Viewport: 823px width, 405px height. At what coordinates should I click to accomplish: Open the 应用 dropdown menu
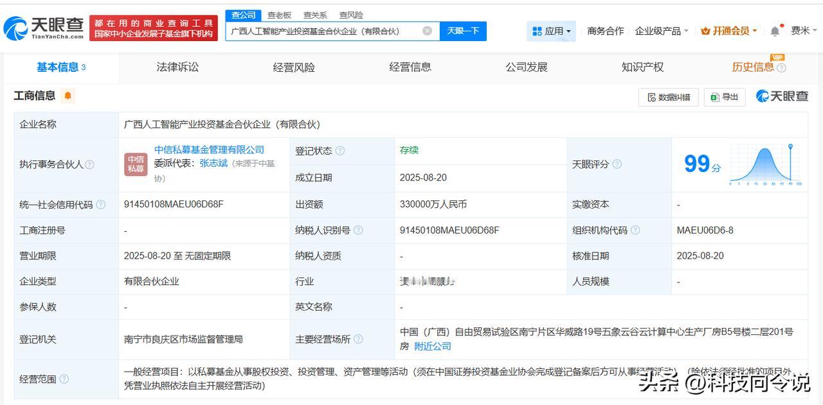coord(551,31)
